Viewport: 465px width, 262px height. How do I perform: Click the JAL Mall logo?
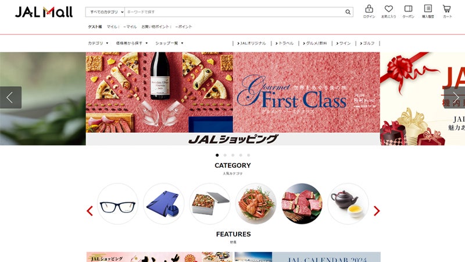click(44, 12)
